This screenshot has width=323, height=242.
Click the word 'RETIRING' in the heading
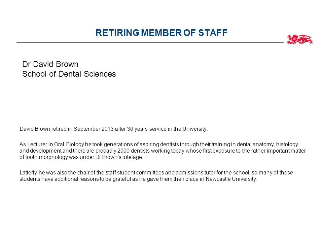(x=118, y=33)
